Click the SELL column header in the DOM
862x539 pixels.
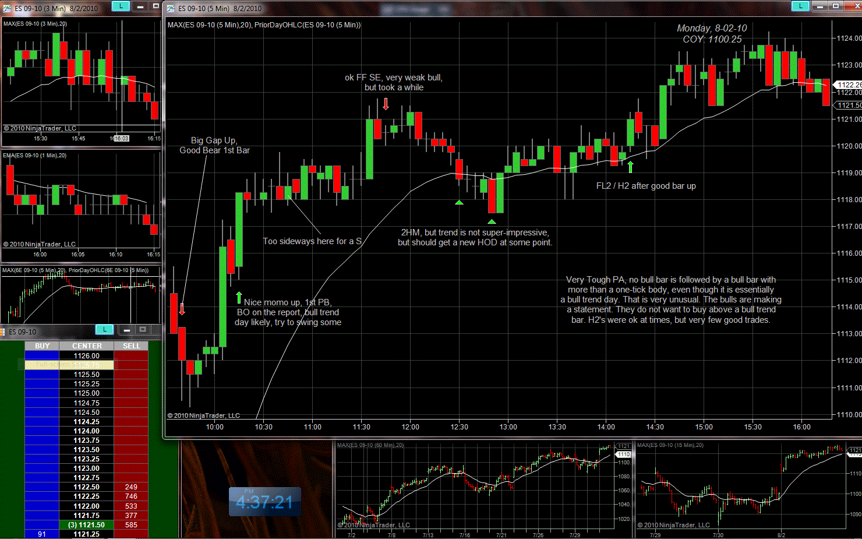(131, 346)
